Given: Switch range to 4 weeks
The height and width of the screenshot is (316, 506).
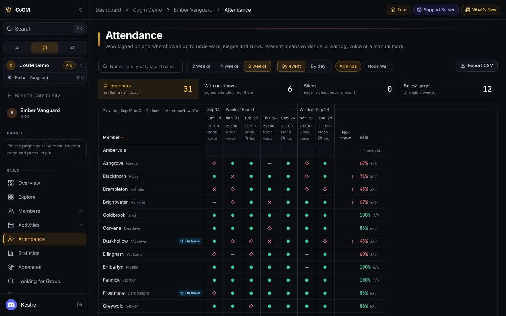Looking at the screenshot, I should click(x=229, y=66).
